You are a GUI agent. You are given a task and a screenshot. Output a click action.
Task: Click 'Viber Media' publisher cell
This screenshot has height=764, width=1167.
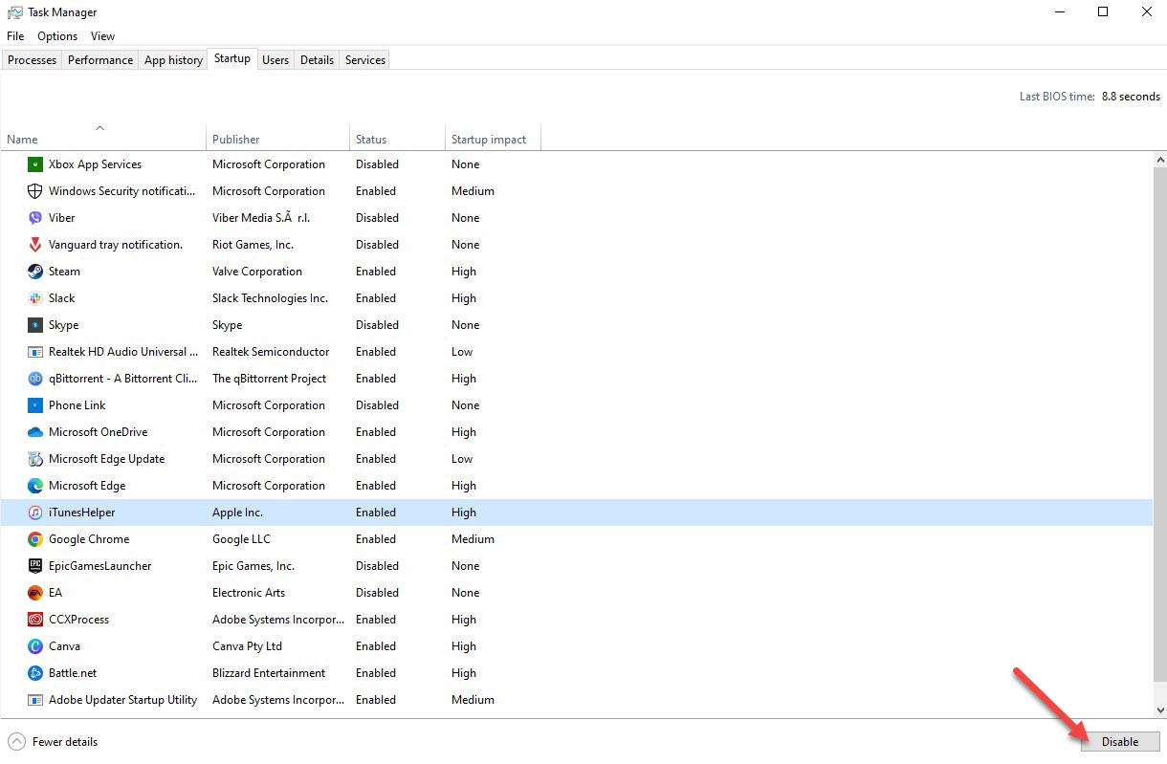(x=261, y=218)
